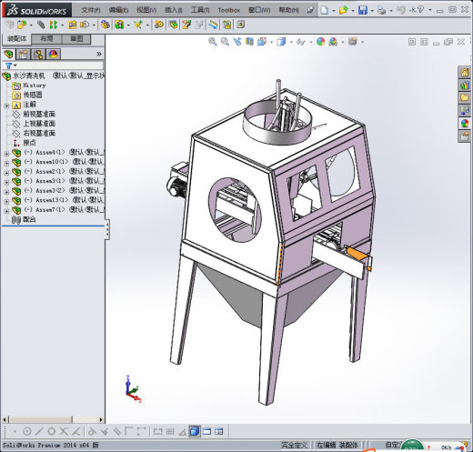The height and width of the screenshot is (452, 473).
Task: Open the Toolbox menu
Action: tap(229, 10)
